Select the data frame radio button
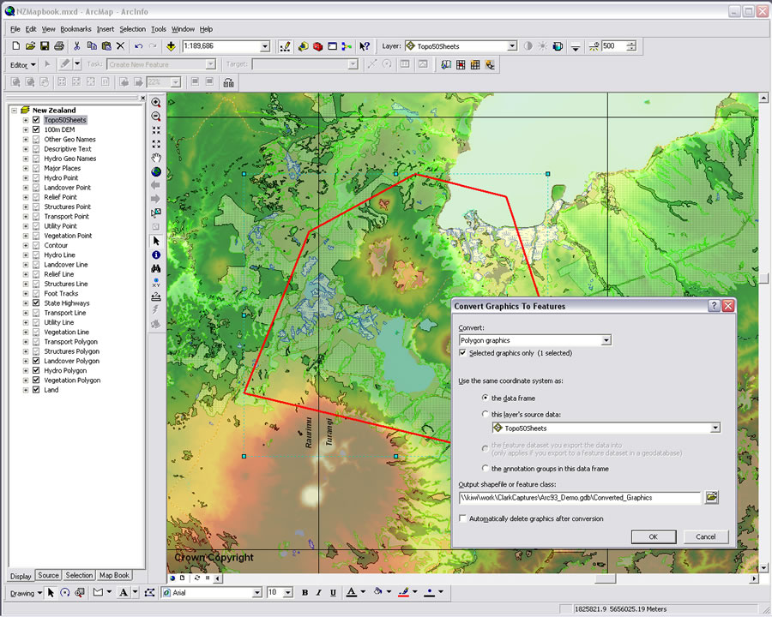 tap(485, 398)
